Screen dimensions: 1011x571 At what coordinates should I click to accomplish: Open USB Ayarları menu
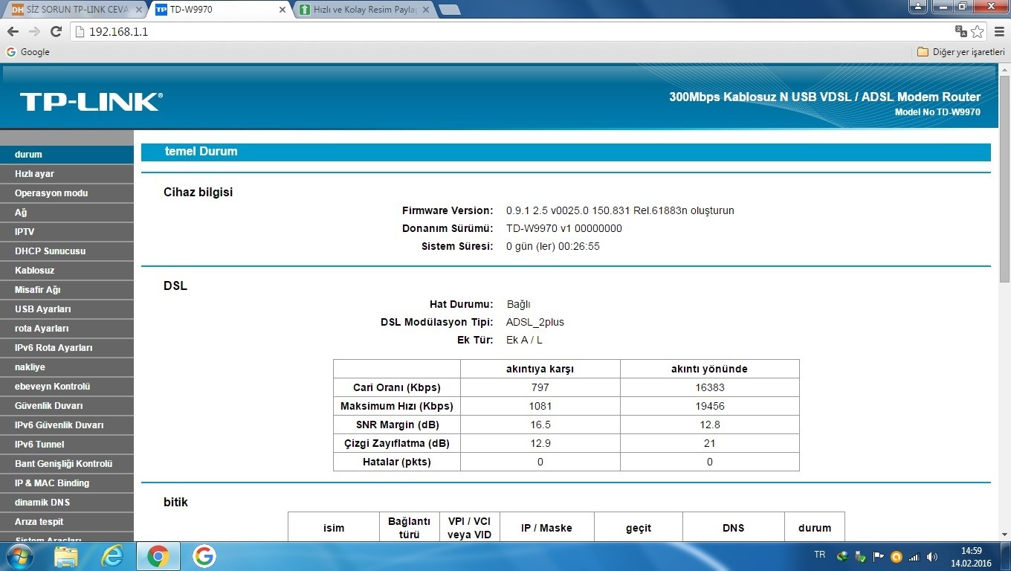(x=67, y=309)
